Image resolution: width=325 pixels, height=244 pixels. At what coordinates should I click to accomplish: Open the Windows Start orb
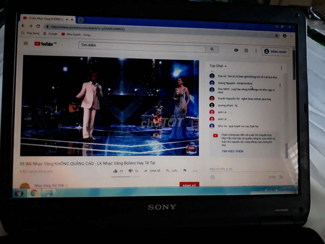(x=19, y=193)
